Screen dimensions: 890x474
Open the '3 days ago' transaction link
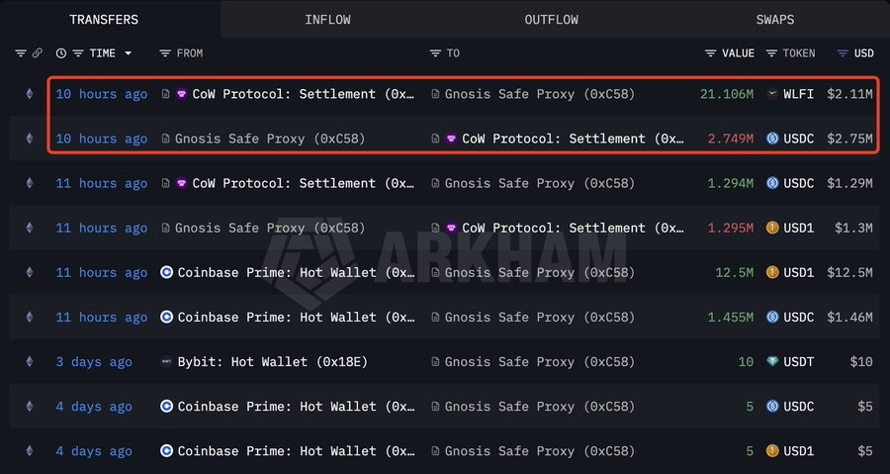[93, 362]
